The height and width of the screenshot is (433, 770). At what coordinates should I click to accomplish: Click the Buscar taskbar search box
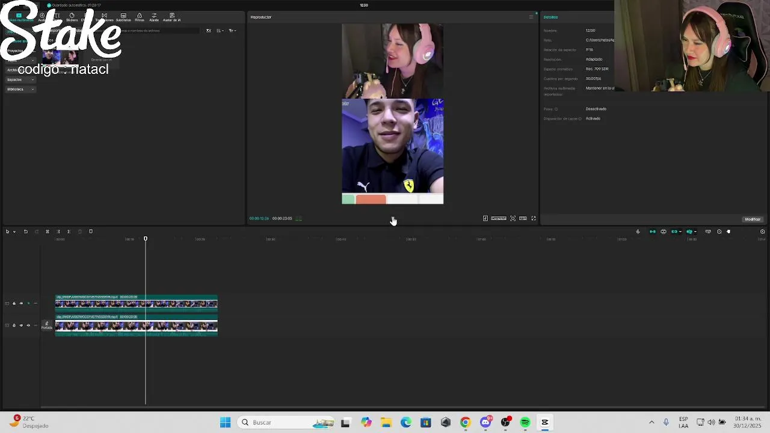point(286,422)
